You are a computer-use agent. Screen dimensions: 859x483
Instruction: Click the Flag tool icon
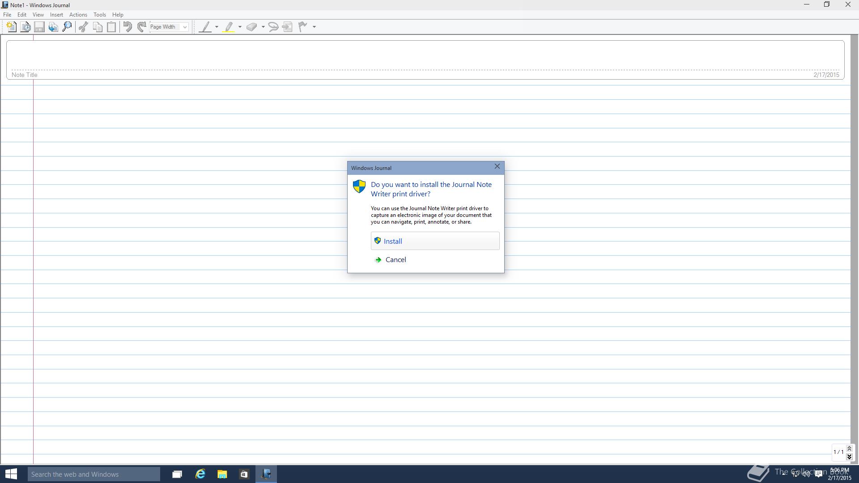point(303,27)
